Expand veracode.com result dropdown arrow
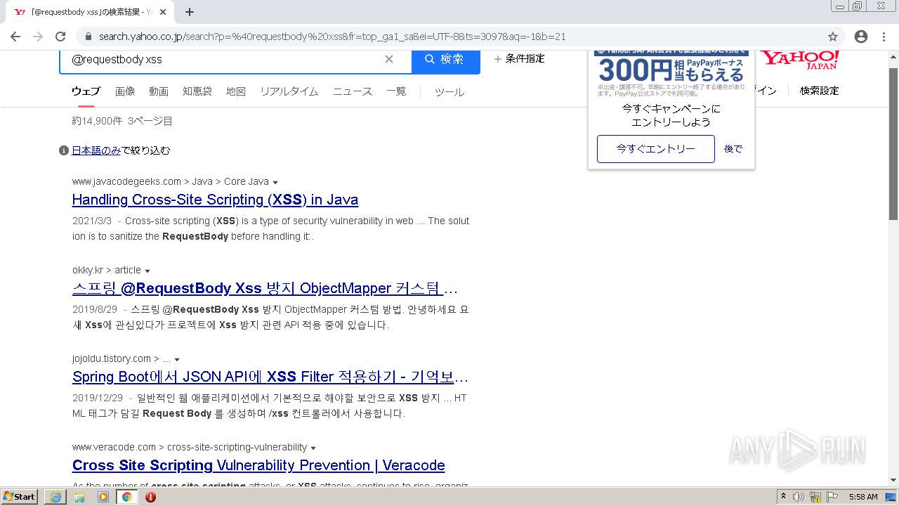The height and width of the screenshot is (506, 899). (x=313, y=448)
